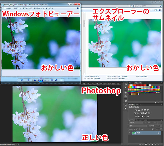Open Adjustments panel flyout menu
Screen dimensions: 164x146
point(161,105)
